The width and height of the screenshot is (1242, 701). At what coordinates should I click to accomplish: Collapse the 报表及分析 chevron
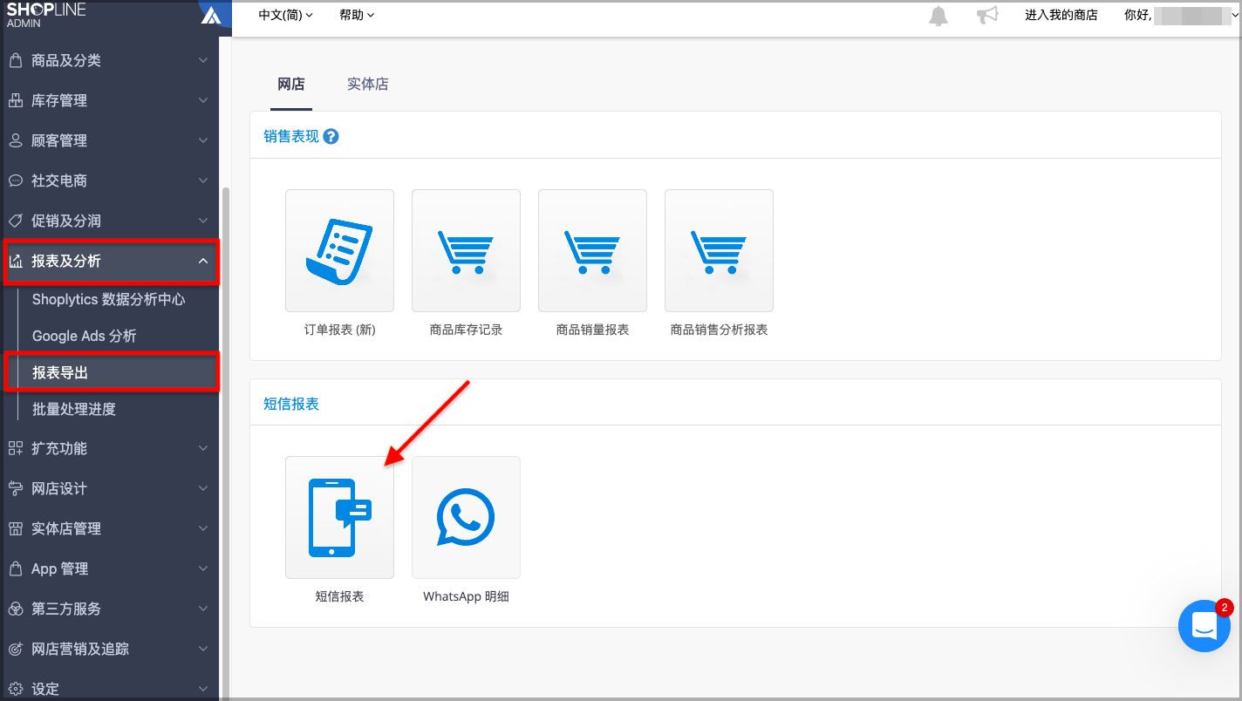(203, 261)
